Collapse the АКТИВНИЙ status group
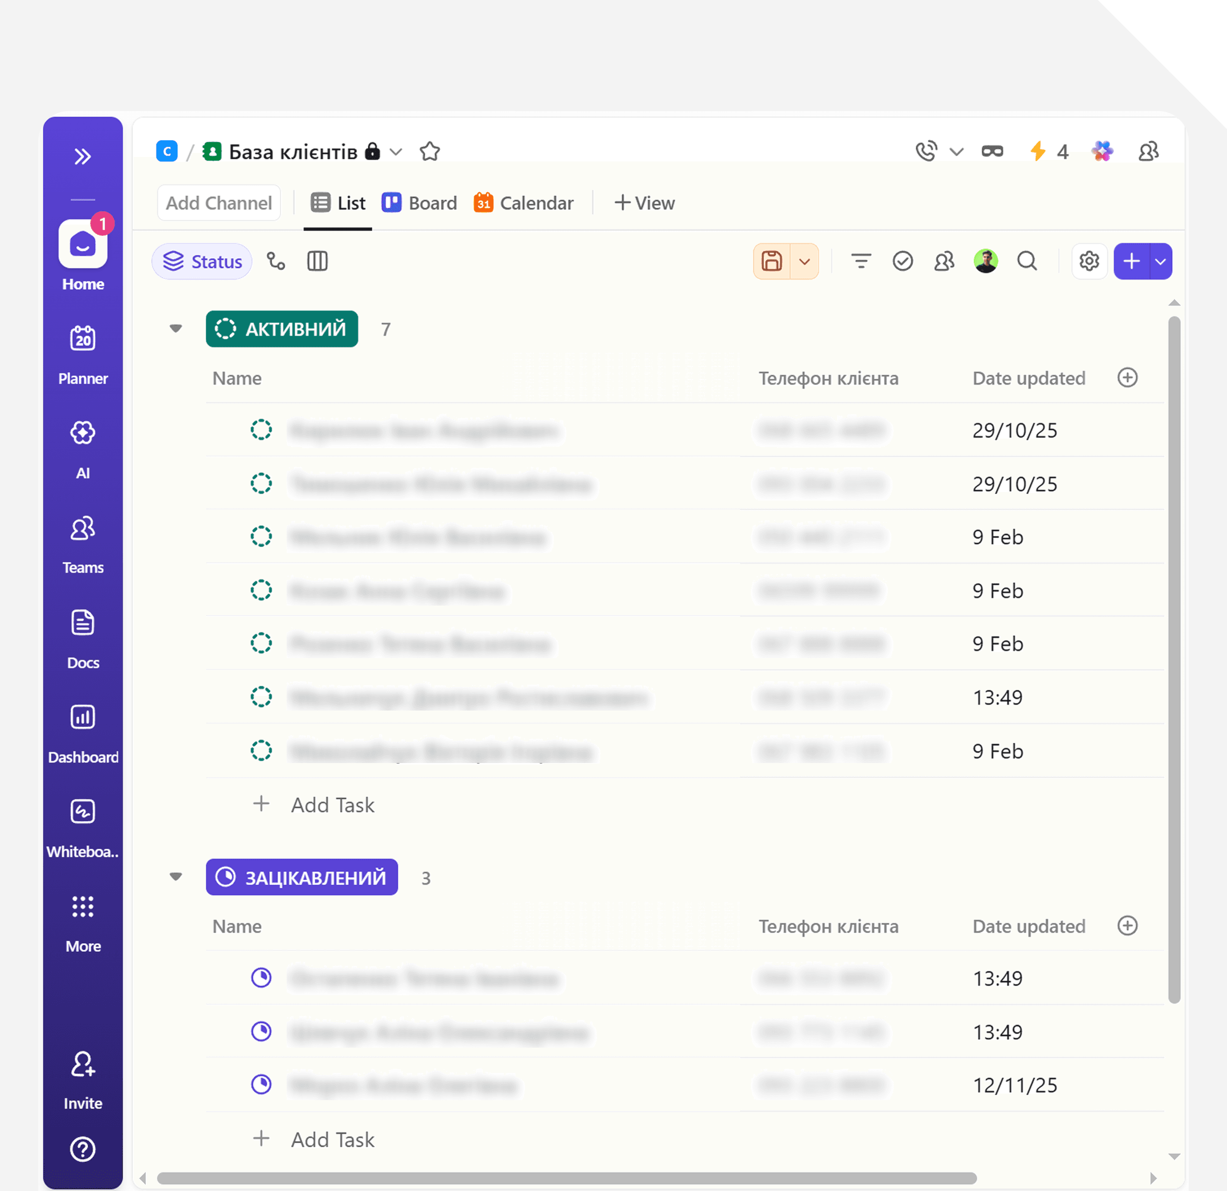Image resolution: width=1227 pixels, height=1191 pixels. tap(176, 329)
